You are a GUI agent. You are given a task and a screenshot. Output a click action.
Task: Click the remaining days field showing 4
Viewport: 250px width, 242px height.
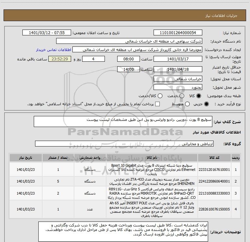(93, 59)
